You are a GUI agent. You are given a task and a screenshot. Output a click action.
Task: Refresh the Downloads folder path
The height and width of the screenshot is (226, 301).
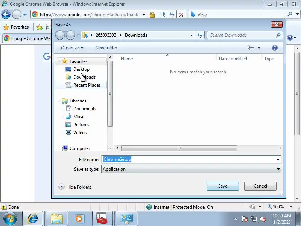pos(200,35)
